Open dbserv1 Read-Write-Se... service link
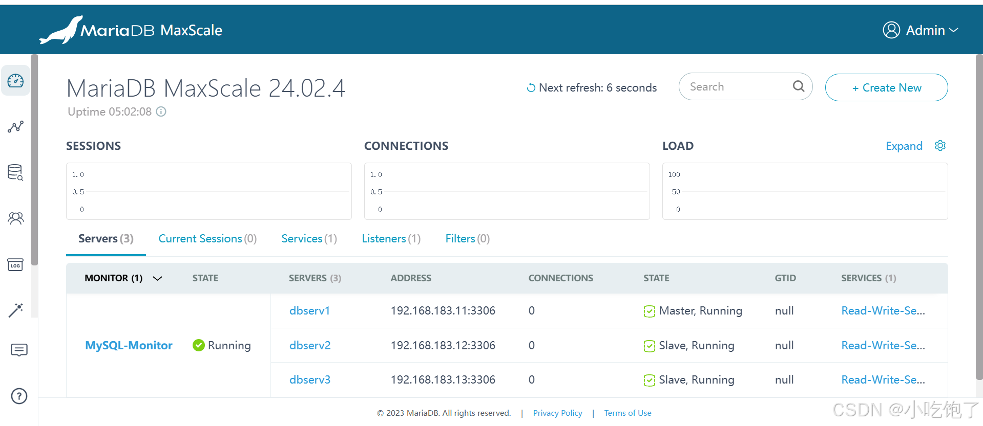983x426 pixels. tap(883, 310)
